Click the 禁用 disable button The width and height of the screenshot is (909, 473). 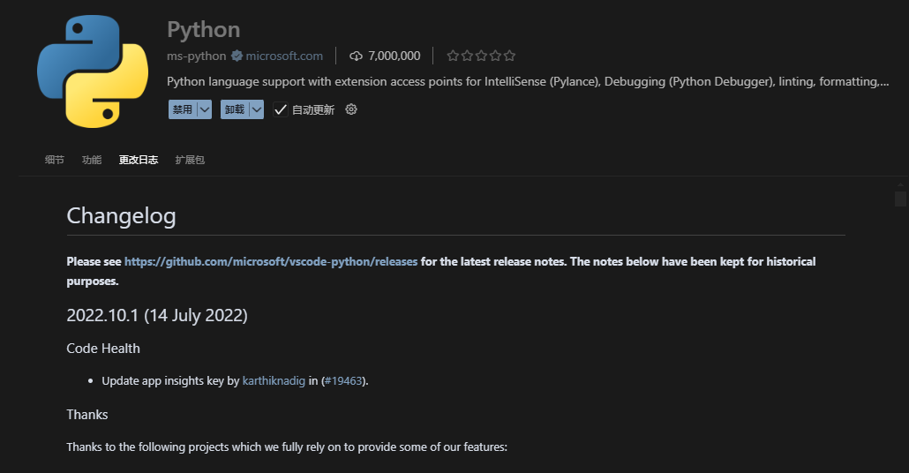[x=183, y=109]
